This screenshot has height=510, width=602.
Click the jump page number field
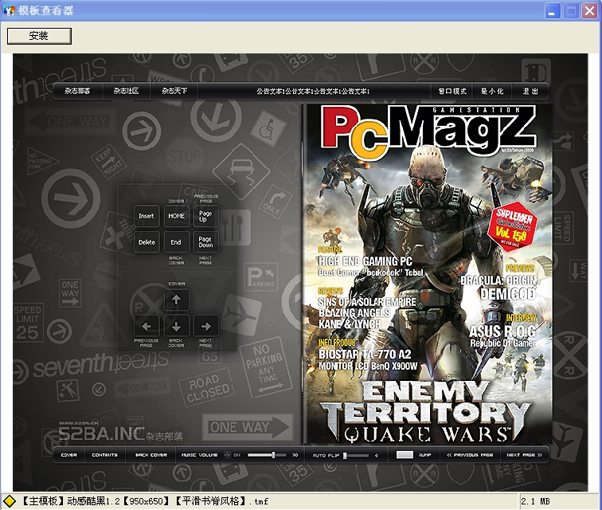point(405,455)
